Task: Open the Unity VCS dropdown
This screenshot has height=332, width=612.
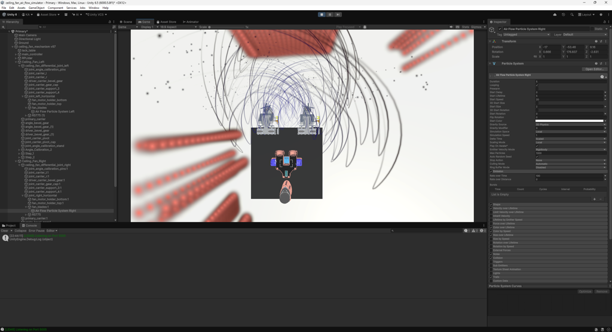Action: pos(96,14)
